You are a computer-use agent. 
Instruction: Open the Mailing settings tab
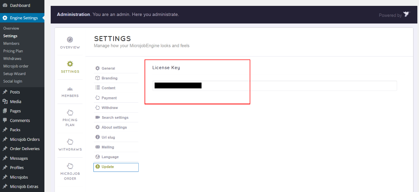pyautogui.click(x=108, y=147)
